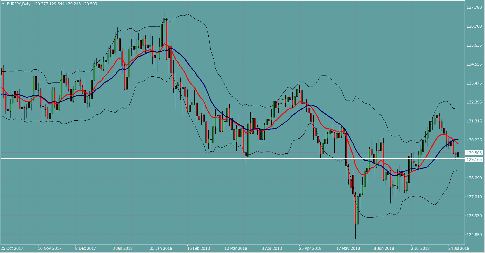This screenshot has width=485, height=253.
Task: Click the 128.090 level on price scale
Action: [474, 178]
